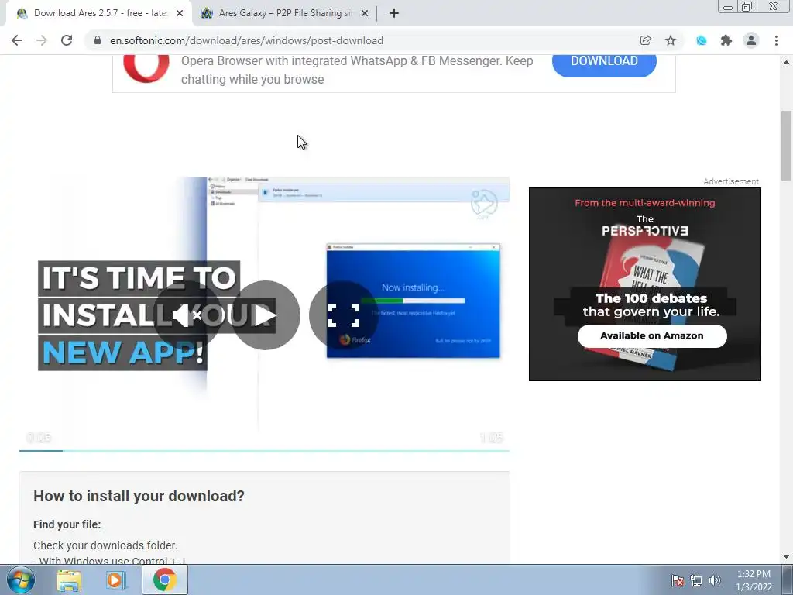Viewport: 793px width, 595px height.
Task: Go back to the previous page
Action: pos(17,40)
